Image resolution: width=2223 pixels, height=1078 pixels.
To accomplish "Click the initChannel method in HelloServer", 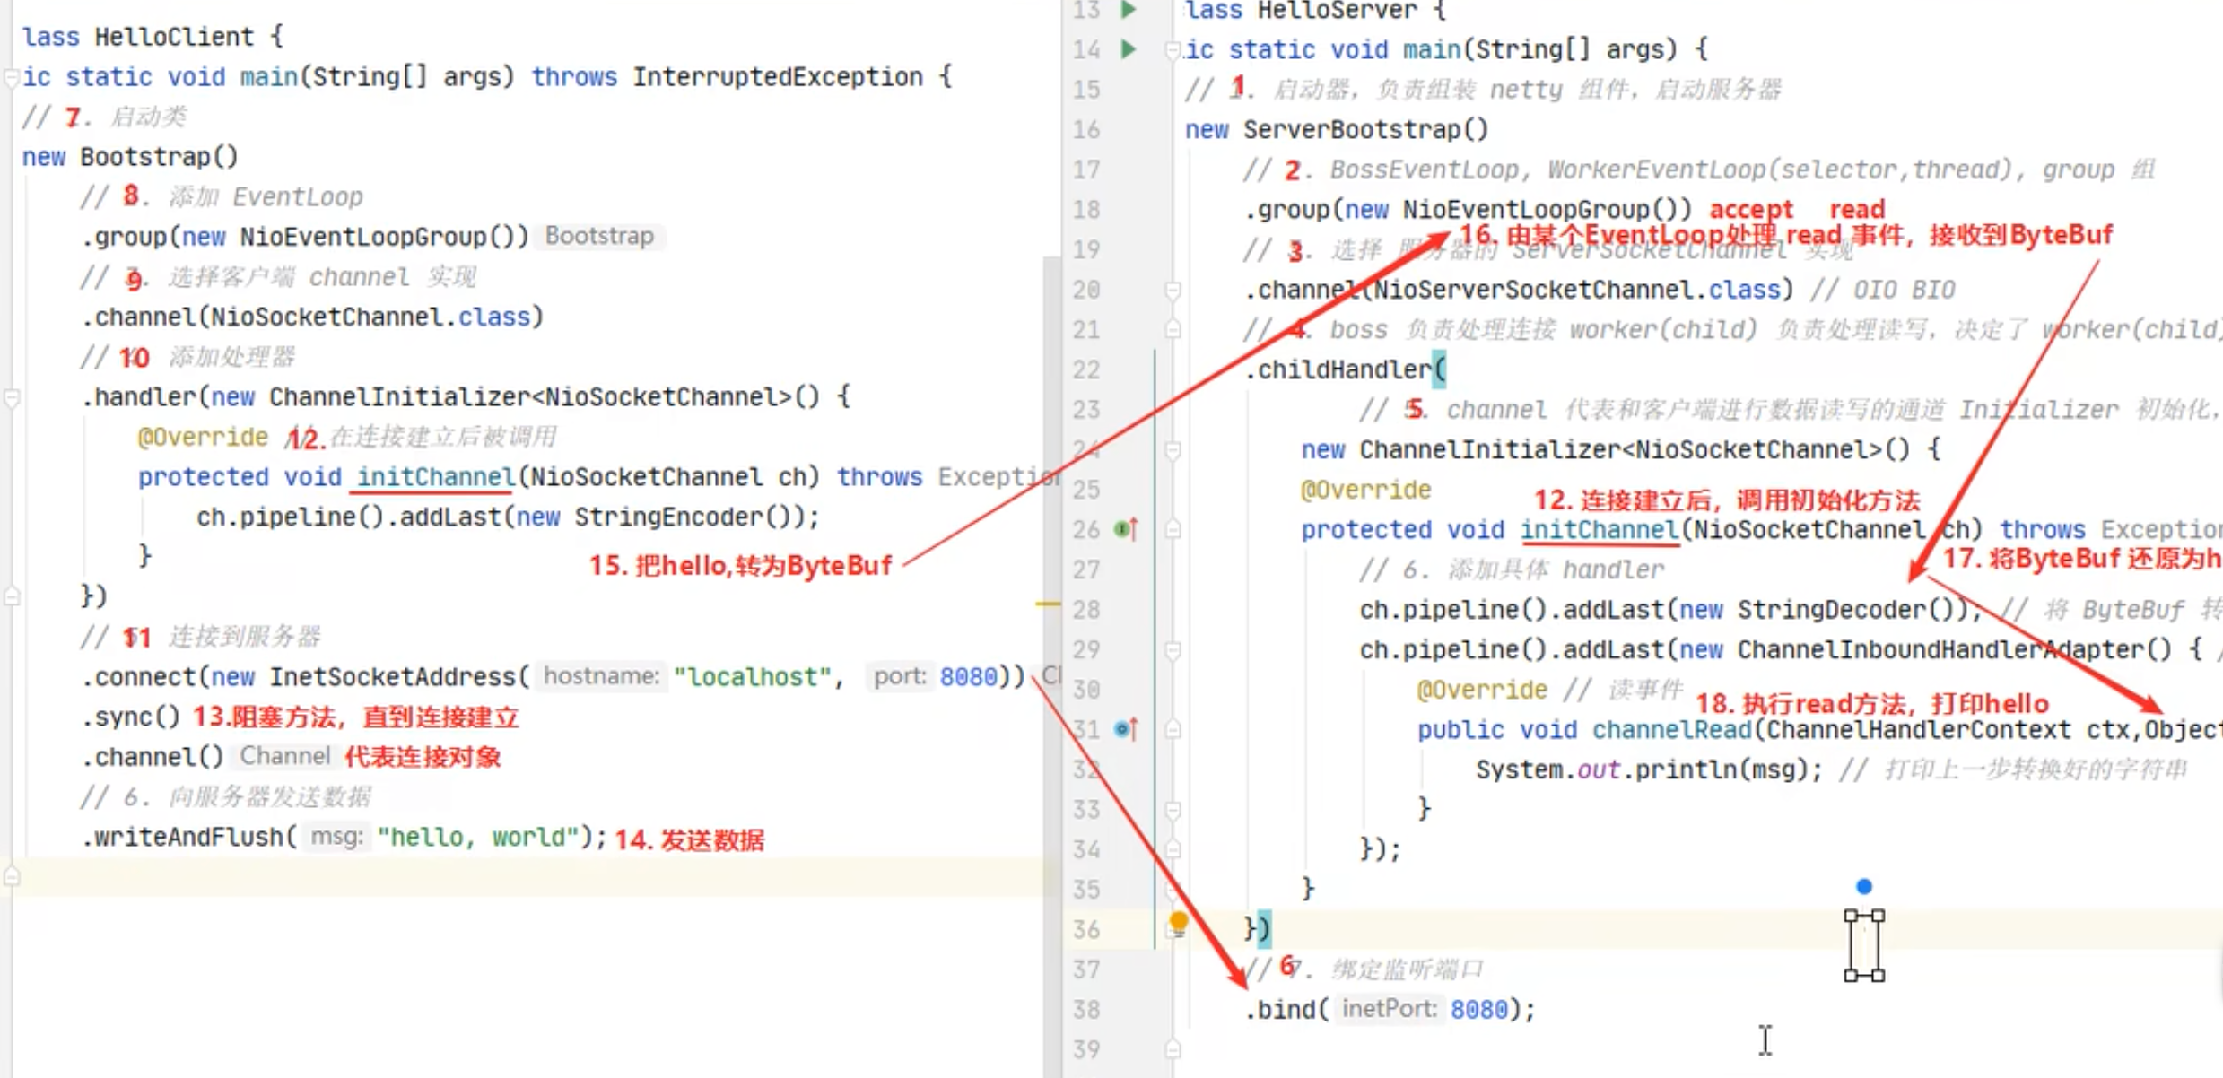I will click(x=1599, y=530).
